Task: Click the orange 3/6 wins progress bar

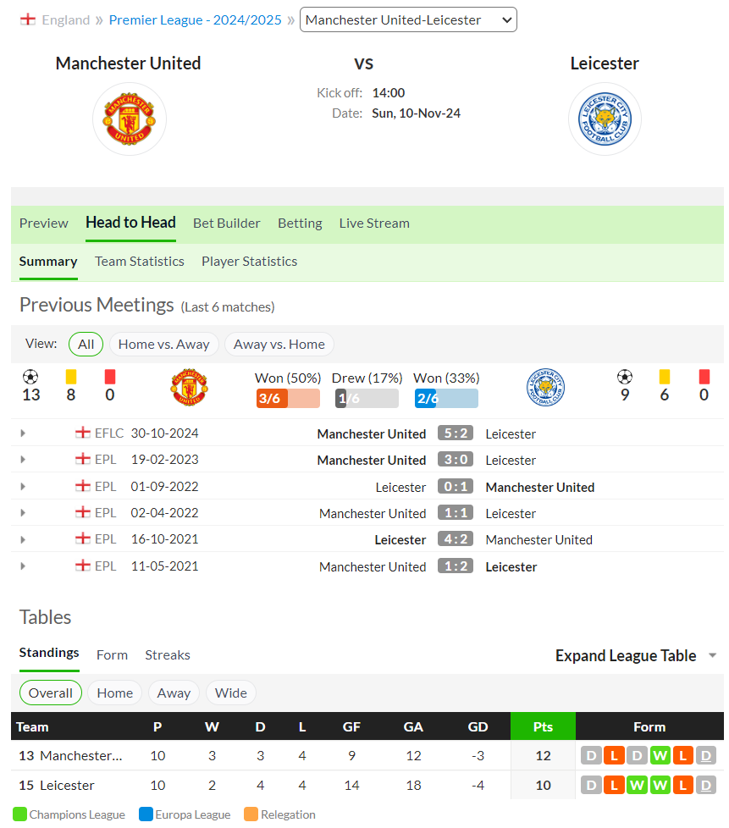Action: (288, 398)
